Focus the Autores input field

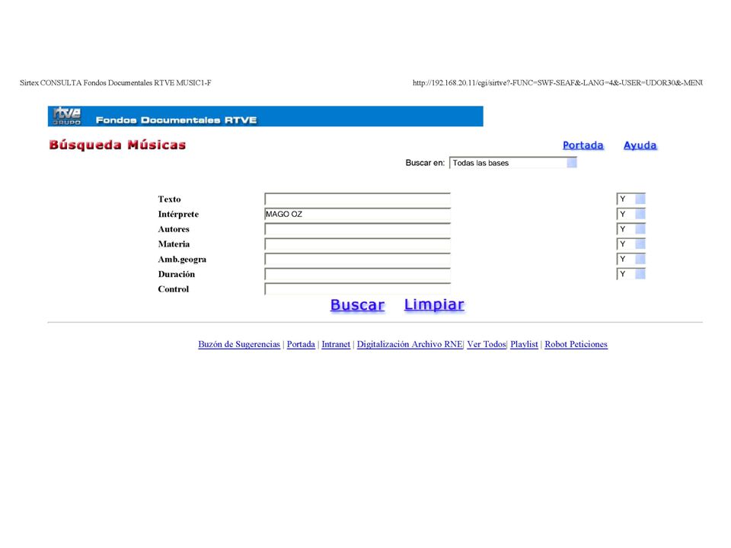(358, 229)
